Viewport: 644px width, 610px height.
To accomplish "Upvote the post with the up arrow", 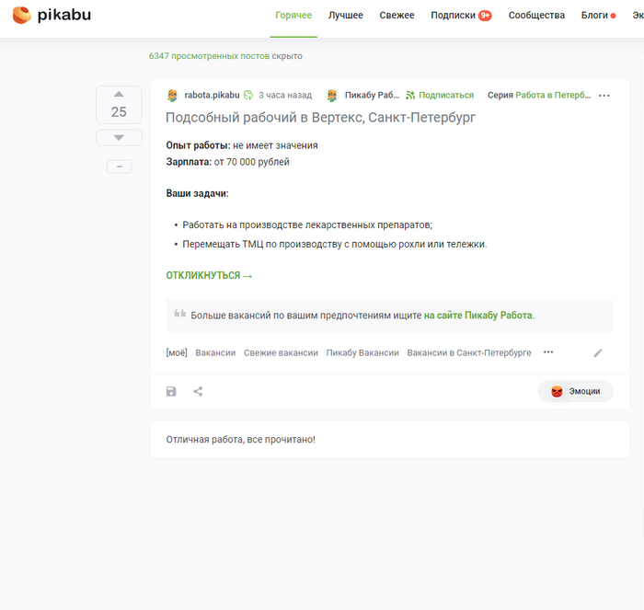I will pyautogui.click(x=119, y=94).
